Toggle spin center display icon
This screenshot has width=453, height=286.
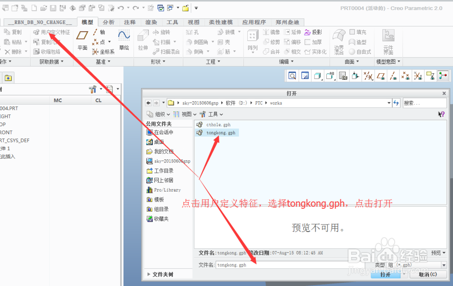click(443, 76)
